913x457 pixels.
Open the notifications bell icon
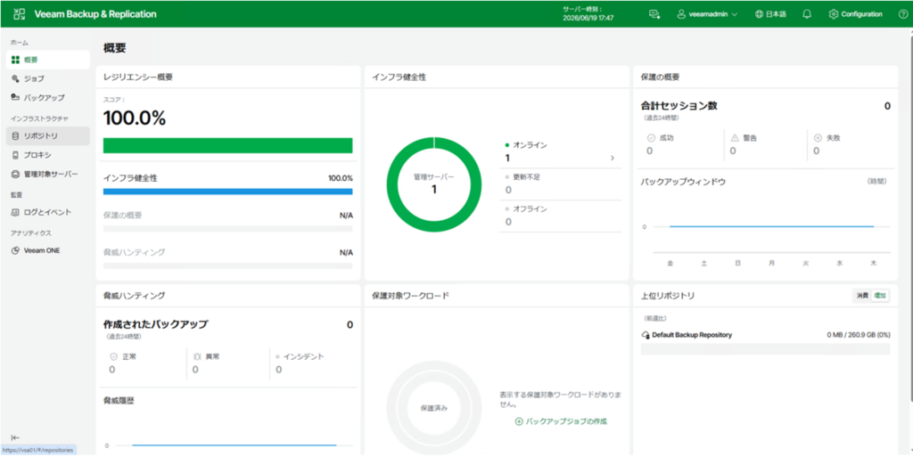point(806,14)
